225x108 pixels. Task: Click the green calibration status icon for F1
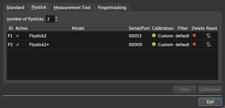[154, 36]
